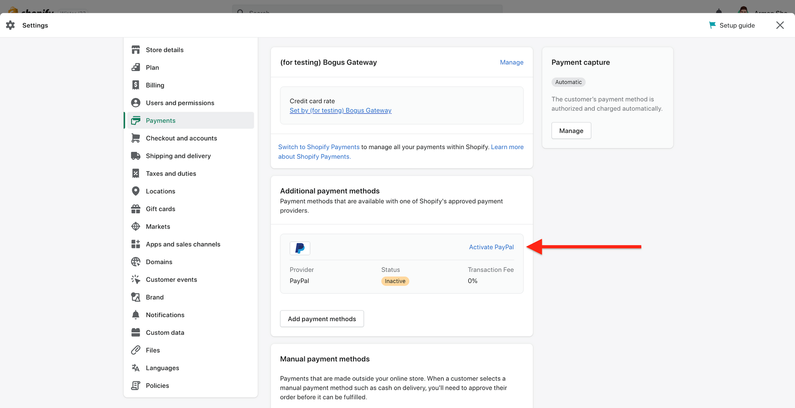This screenshot has width=795, height=408.
Task: Select Apps and sales channels
Action: 183,244
